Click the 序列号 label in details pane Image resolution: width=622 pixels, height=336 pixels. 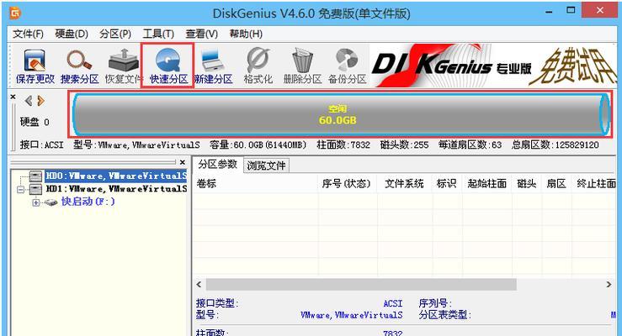435,303
